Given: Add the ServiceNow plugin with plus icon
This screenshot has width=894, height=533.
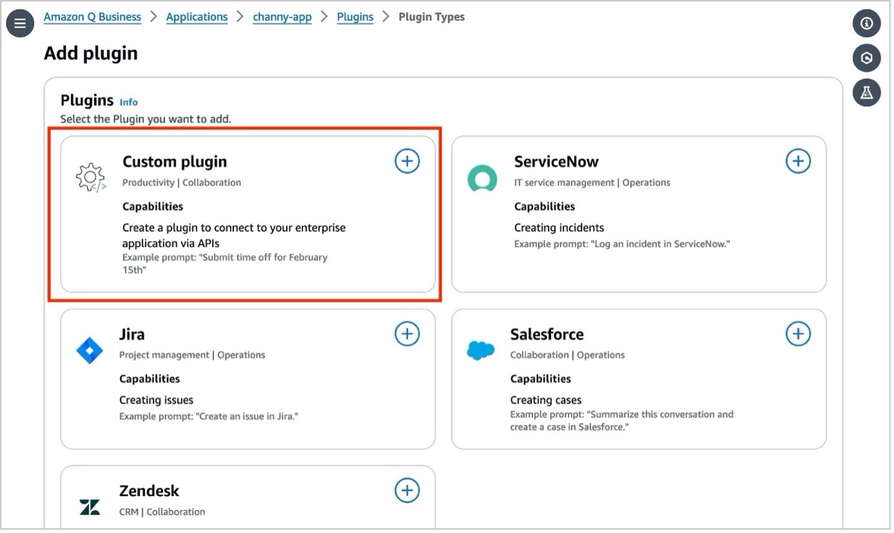Looking at the screenshot, I should coord(798,161).
